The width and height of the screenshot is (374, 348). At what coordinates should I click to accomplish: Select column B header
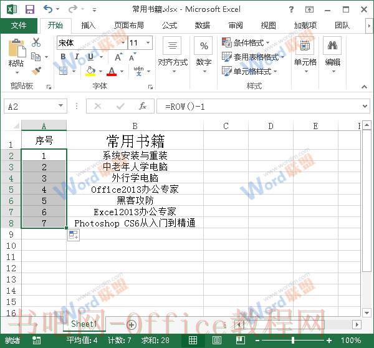point(135,126)
